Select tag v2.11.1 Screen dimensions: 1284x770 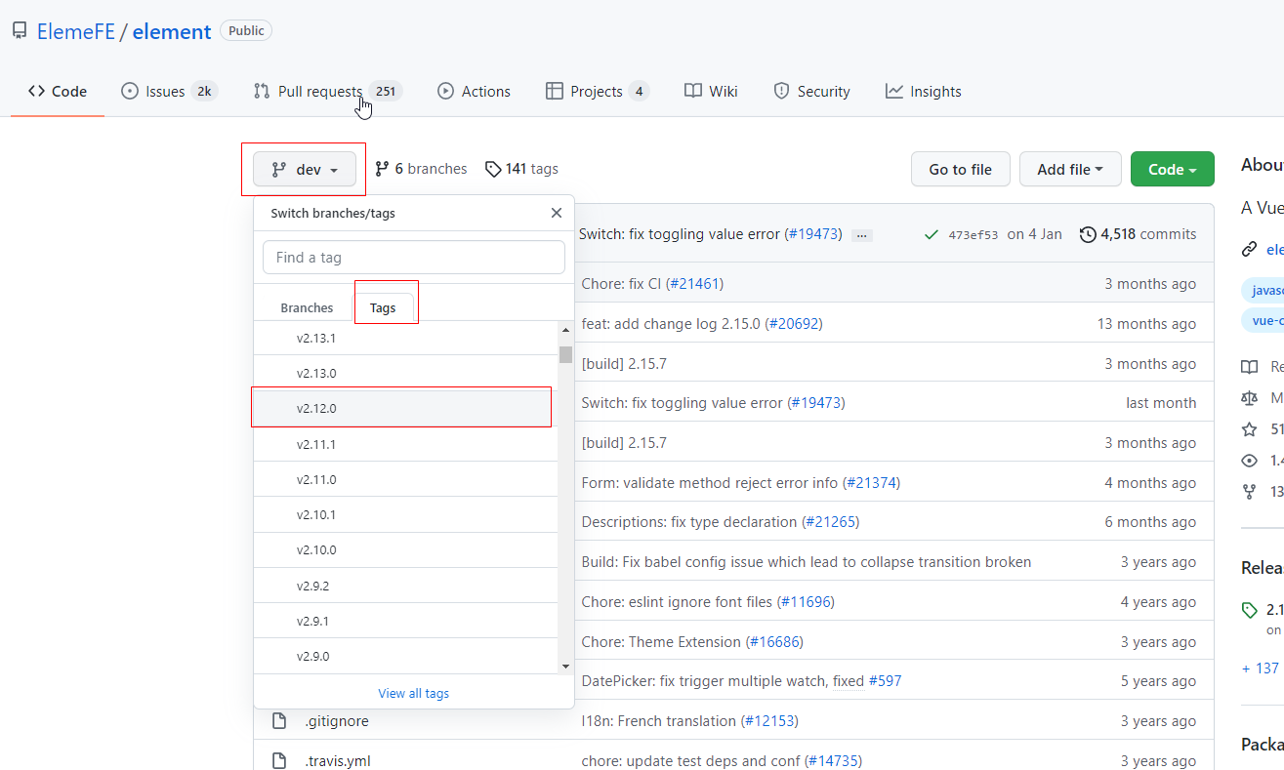(405, 444)
